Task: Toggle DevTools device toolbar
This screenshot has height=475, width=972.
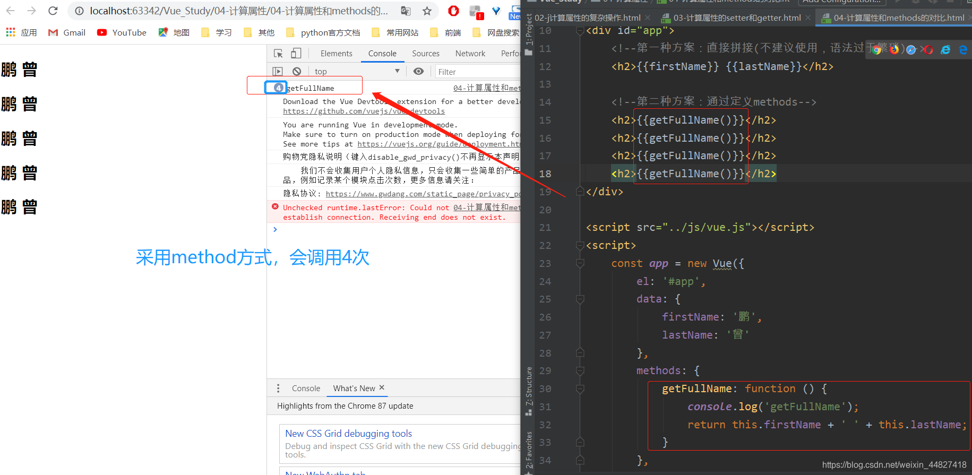Action: [x=296, y=53]
